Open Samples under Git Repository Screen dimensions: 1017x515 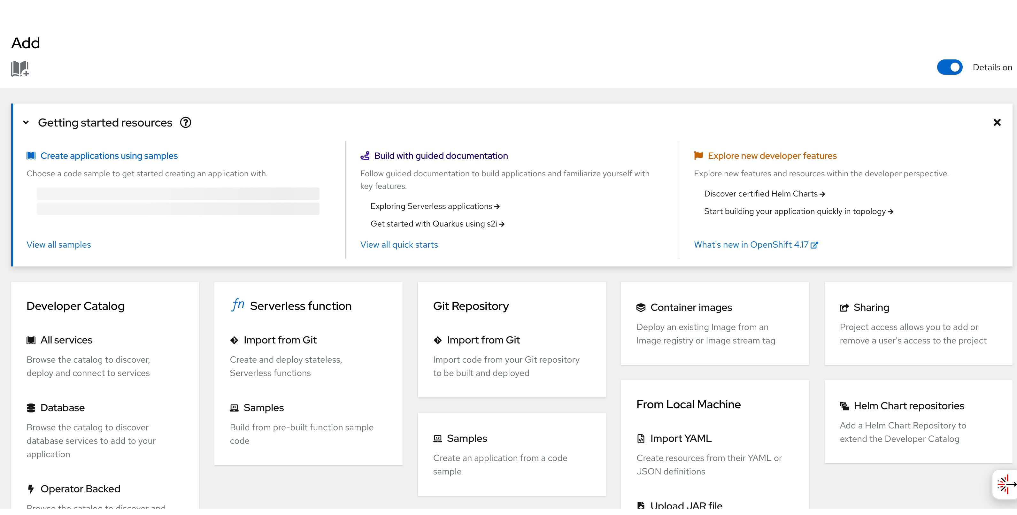coord(467,439)
